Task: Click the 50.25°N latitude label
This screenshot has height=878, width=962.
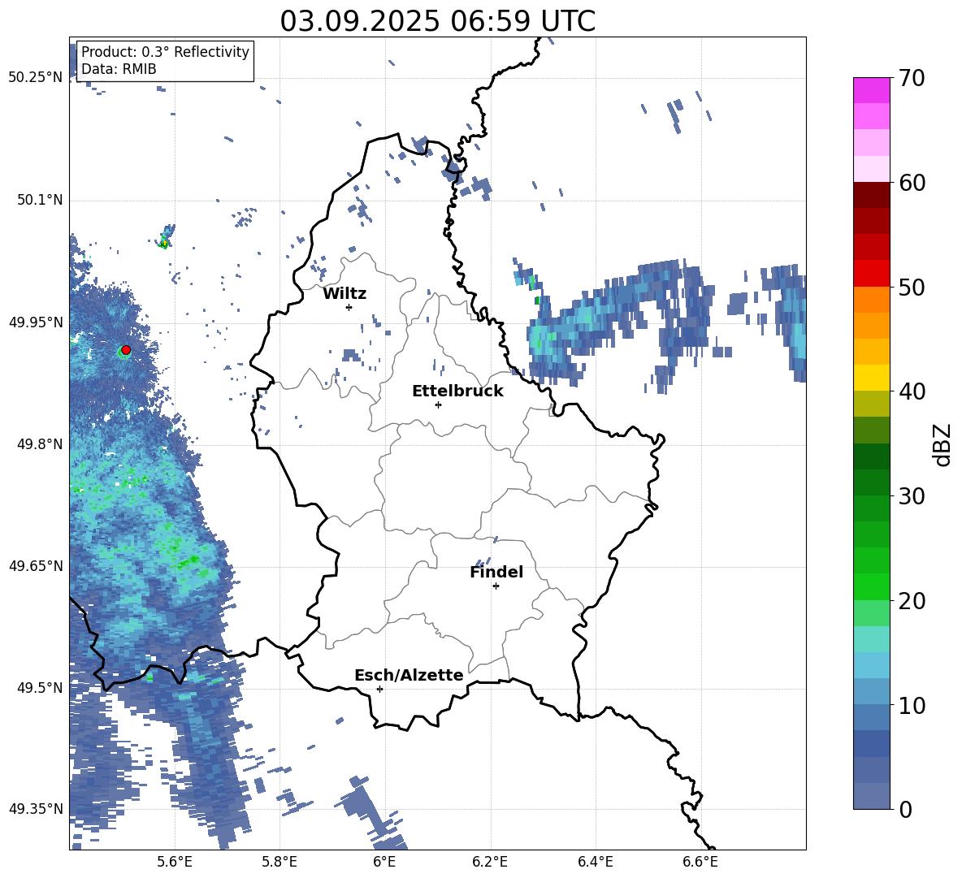Action: coord(36,78)
